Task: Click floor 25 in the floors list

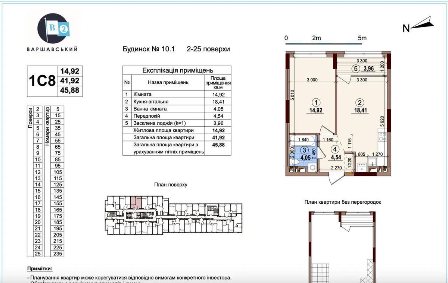Action: (x=37, y=254)
